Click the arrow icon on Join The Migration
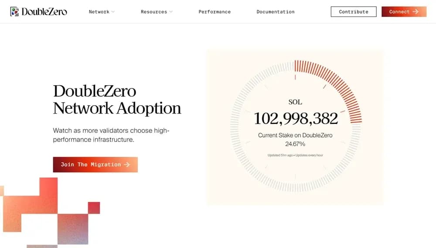 point(127,164)
